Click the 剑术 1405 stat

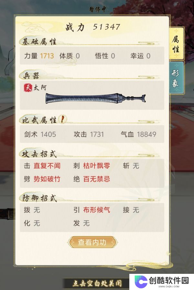(x=40, y=134)
